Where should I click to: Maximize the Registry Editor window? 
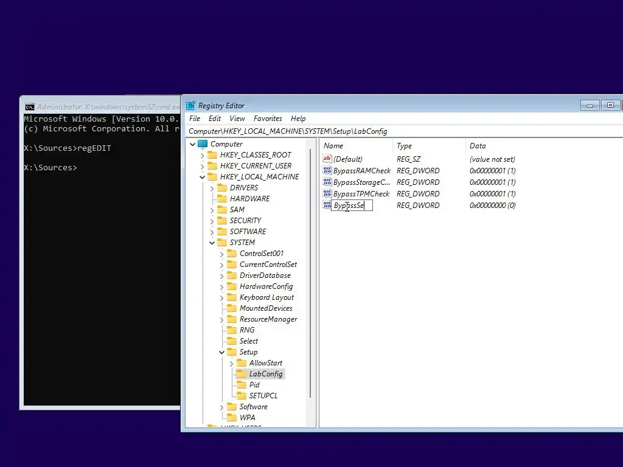tap(610, 105)
